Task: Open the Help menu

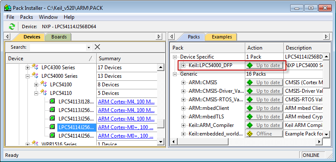Action: [69, 17]
